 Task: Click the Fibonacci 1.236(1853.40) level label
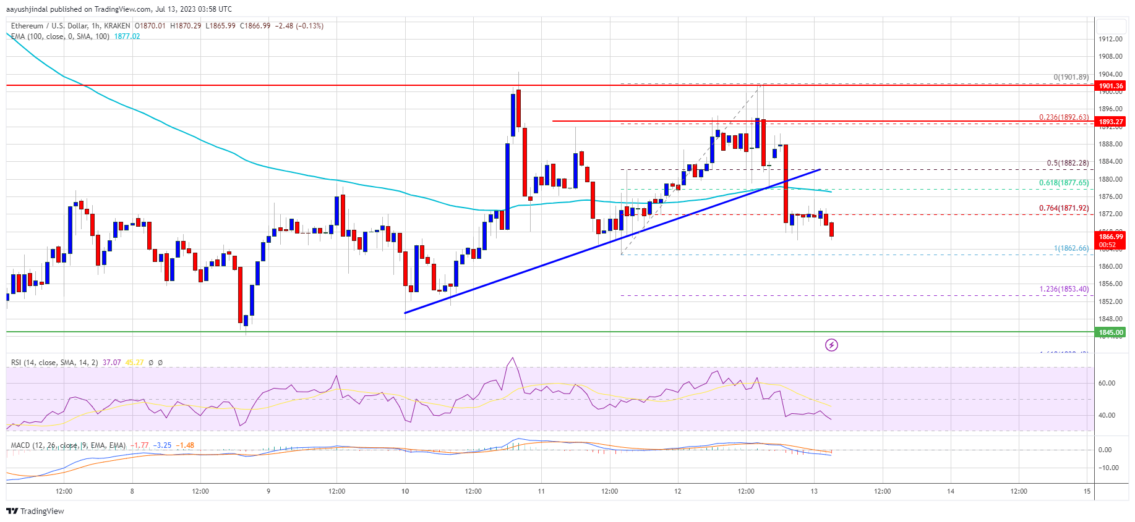(1064, 289)
